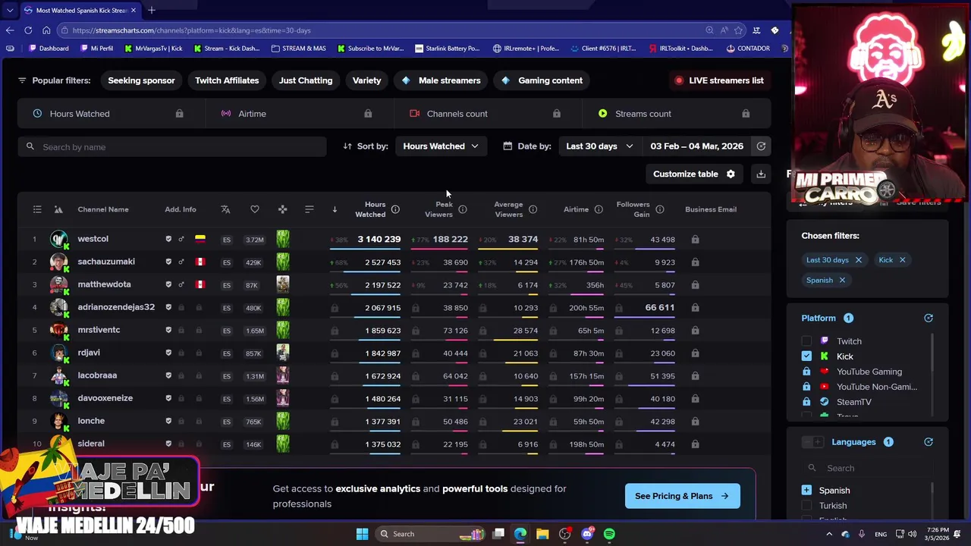This screenshot has width=971, height=546.
Task: Open the Sort by Hours Watched dropdown
Action: (441, 146)
